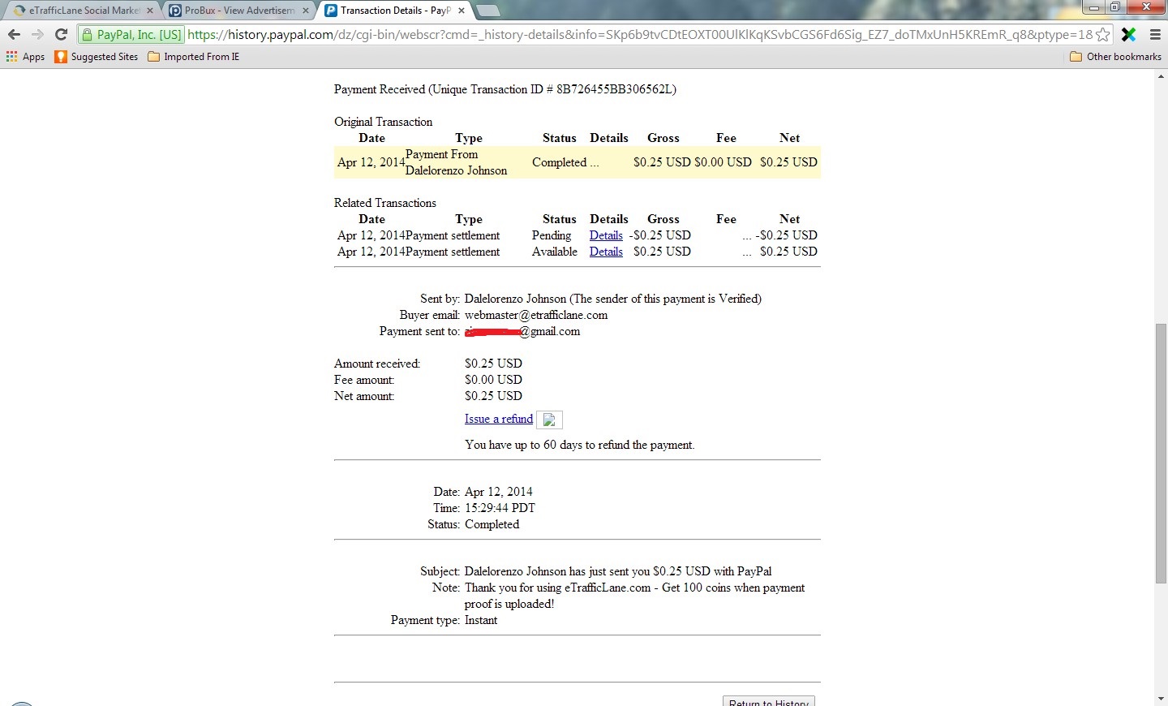The image size is (1168, 706).
Task: Click the 'Related Transactions' heading
Action: click(x=385, y=203)
